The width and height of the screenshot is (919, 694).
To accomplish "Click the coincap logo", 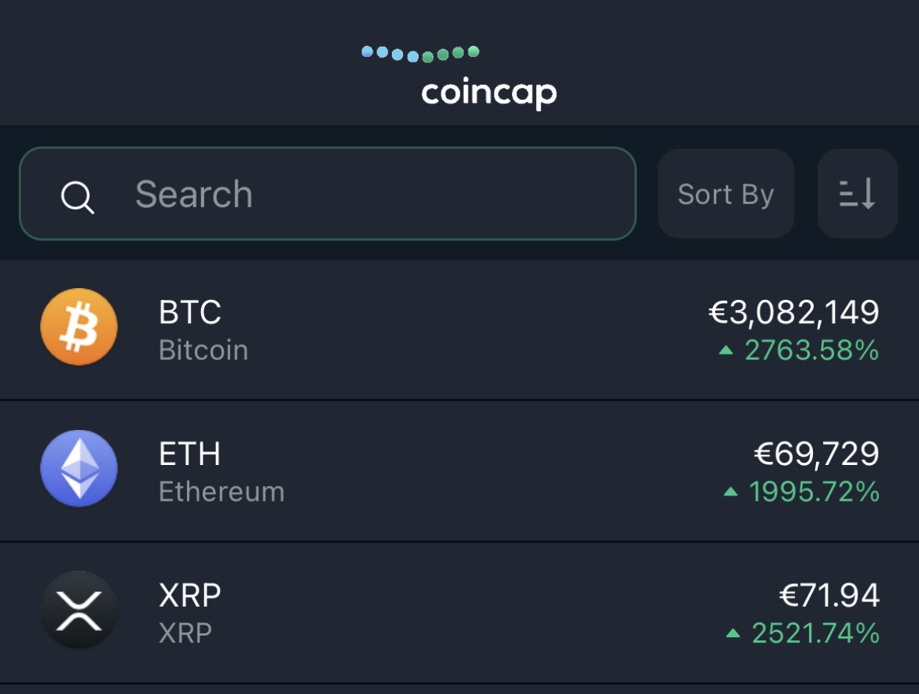I will pos(487,93).
